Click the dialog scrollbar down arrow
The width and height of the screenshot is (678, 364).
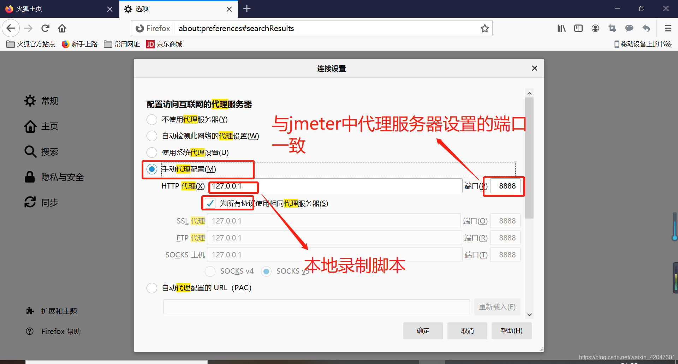(529, 315)
